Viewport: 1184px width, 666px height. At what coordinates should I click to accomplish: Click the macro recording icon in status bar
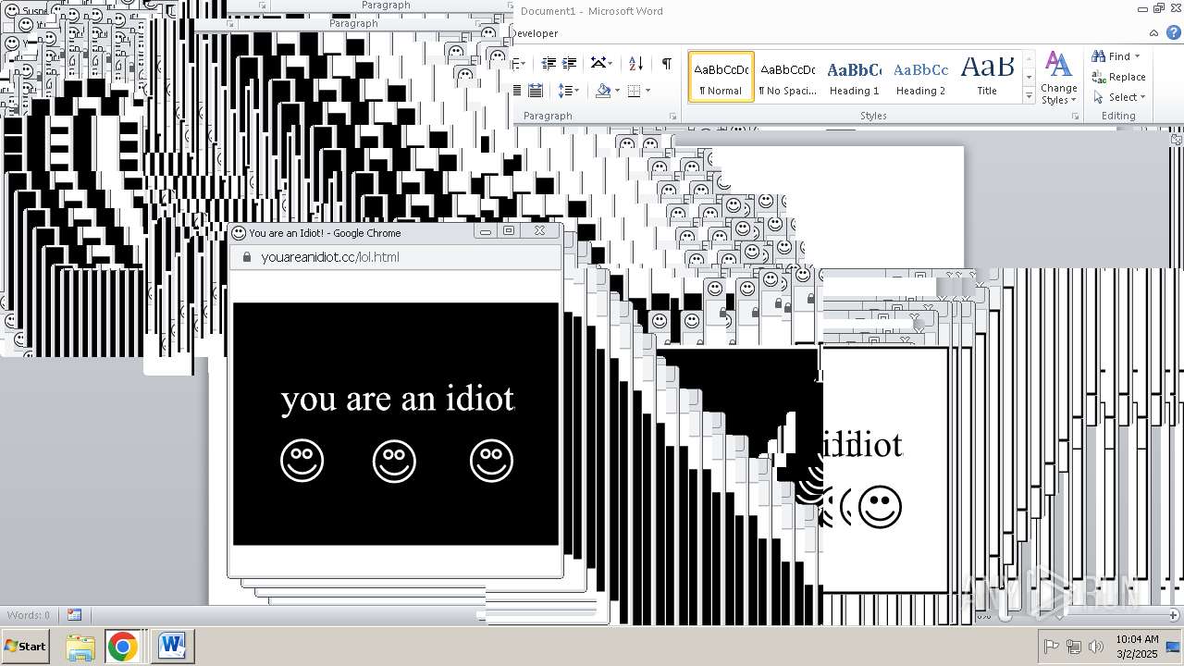[74, 615]
